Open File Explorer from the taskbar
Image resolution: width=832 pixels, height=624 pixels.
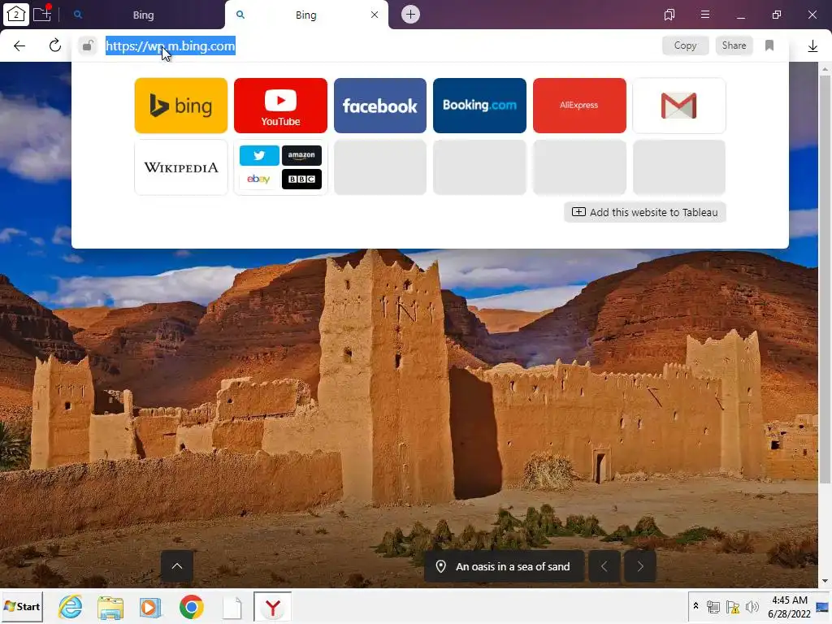(x=110, y=607)
